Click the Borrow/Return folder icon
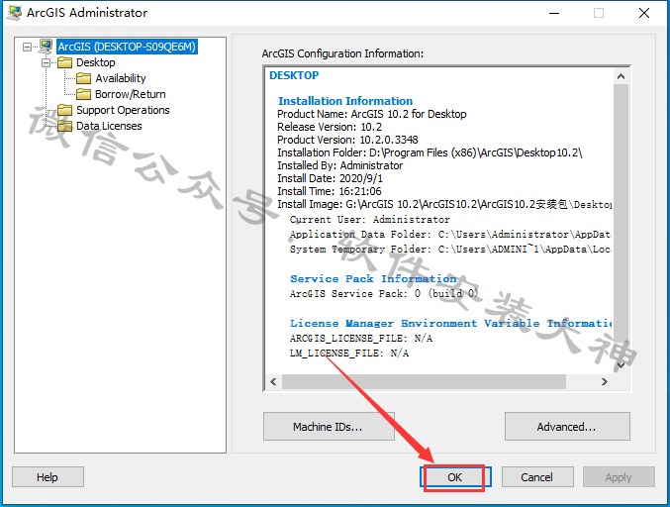Image resolution: width=670 pixels, height=507 pixels. point(83,94)
